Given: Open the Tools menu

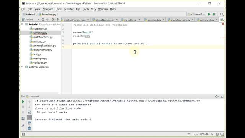Looking at the screenshot, I should pos(86,9).
